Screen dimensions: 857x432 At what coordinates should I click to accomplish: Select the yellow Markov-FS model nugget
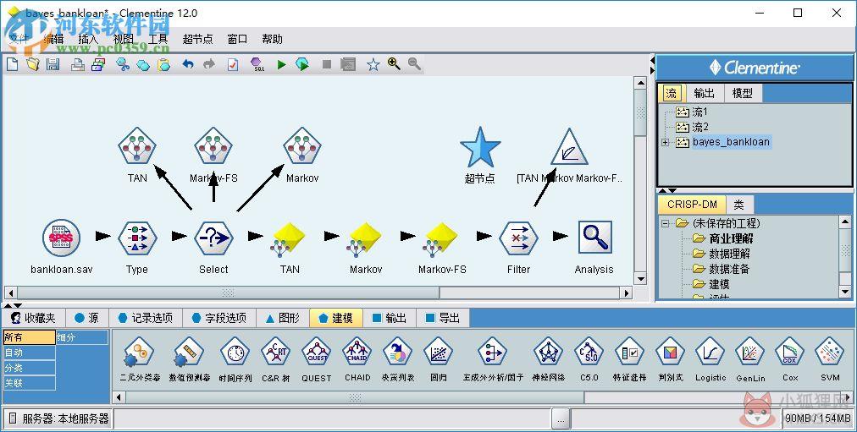tap(441, 239)
